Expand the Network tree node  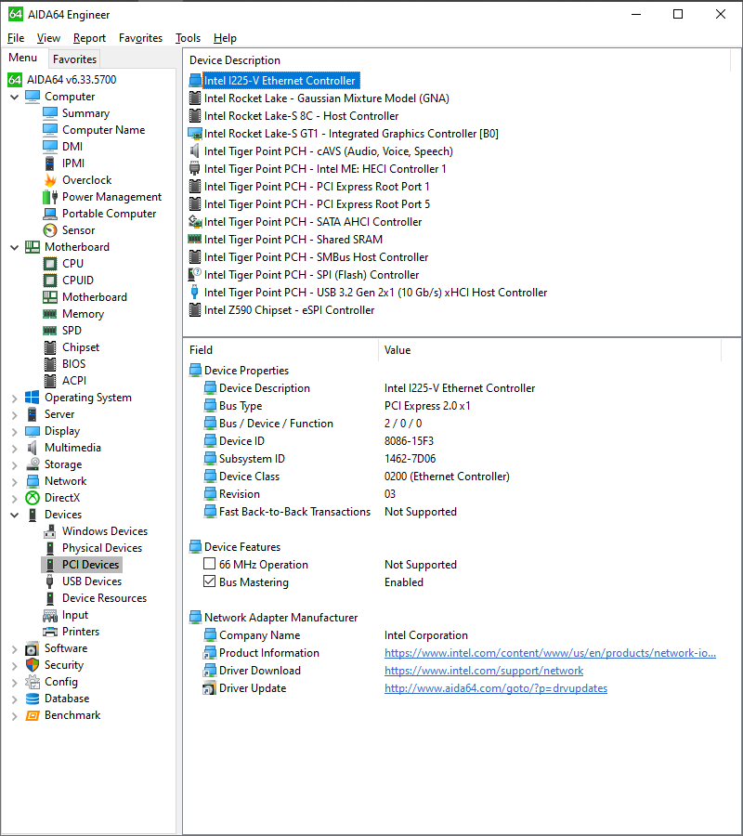[14, 481]
